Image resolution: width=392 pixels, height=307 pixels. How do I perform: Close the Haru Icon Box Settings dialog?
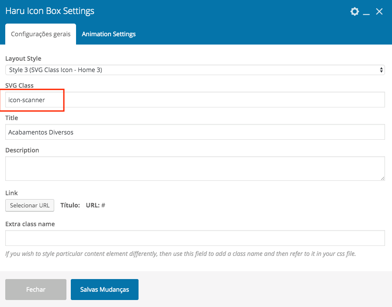379,11
